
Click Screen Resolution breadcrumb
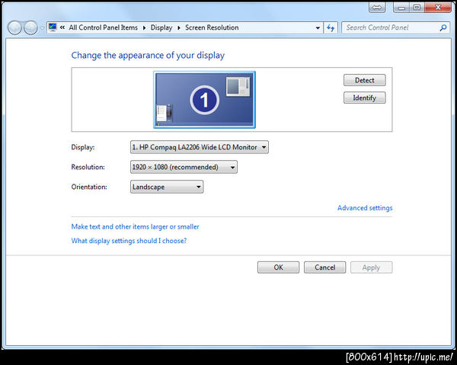coord(212,27)
